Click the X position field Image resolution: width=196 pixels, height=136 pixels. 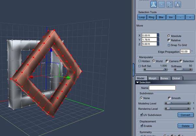coord(149,35)
